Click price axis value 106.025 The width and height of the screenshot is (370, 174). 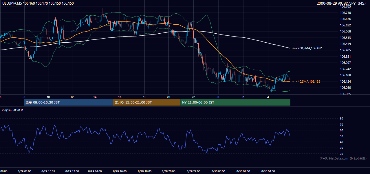[345, 94]
